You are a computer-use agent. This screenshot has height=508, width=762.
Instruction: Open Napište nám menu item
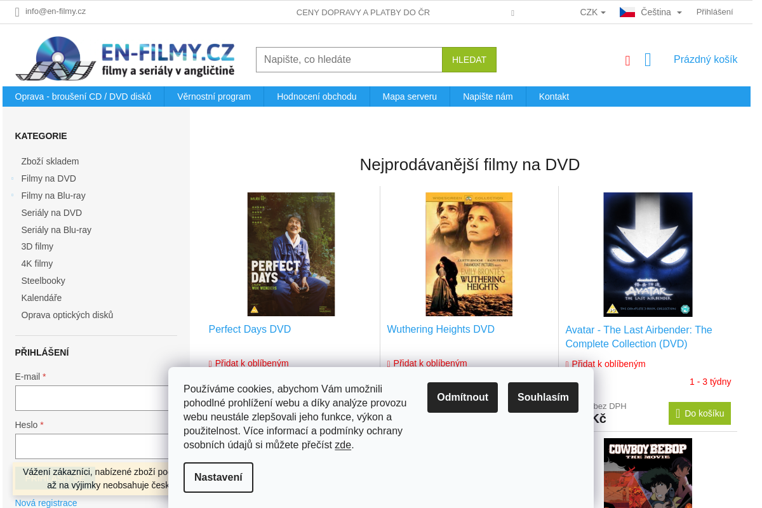coord(488,97)
